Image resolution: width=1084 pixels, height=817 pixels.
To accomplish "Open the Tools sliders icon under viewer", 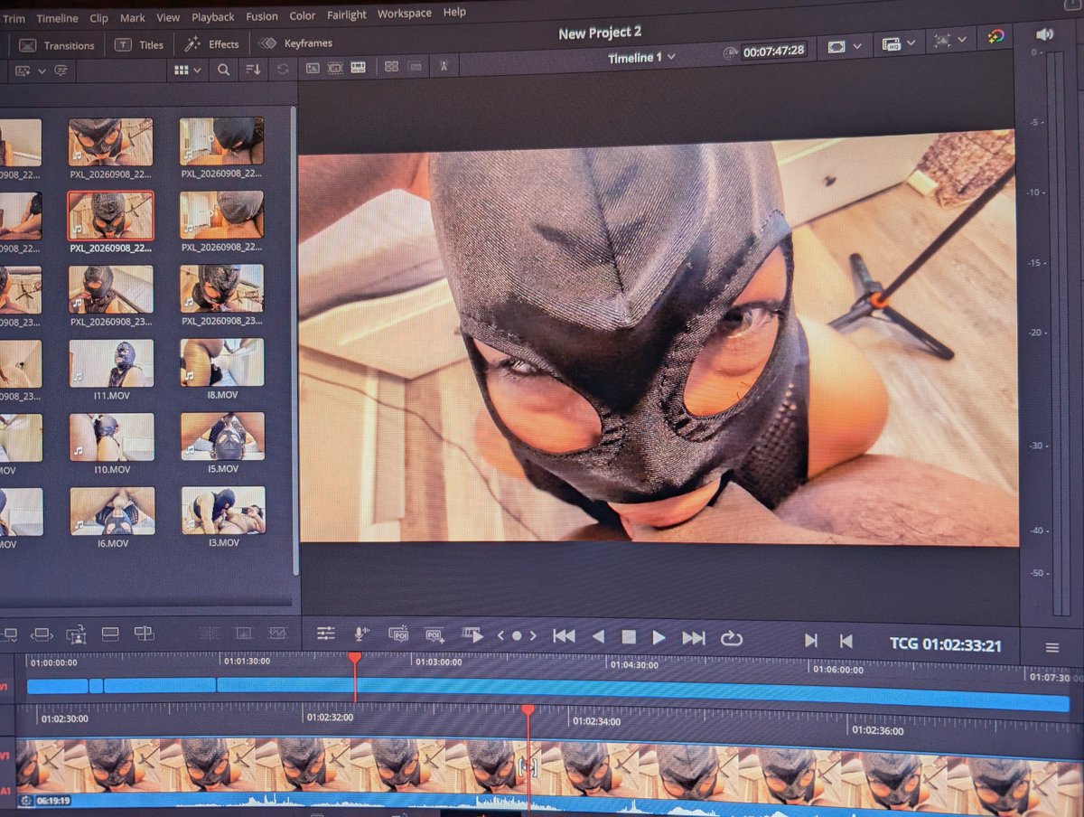I will pyautogui.click(x=326, y=634).
